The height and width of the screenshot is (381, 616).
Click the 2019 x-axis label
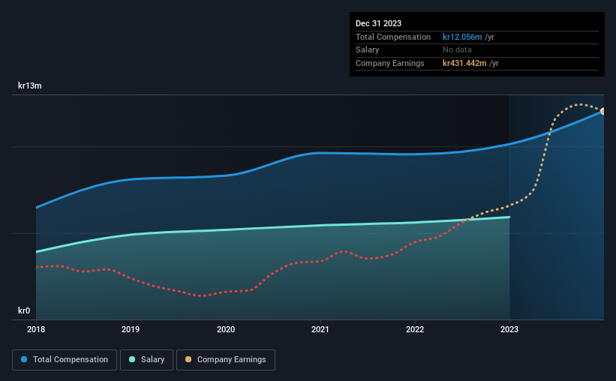131,329
